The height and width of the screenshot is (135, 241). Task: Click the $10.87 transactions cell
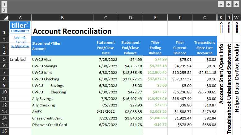click(x=204, y=105)
